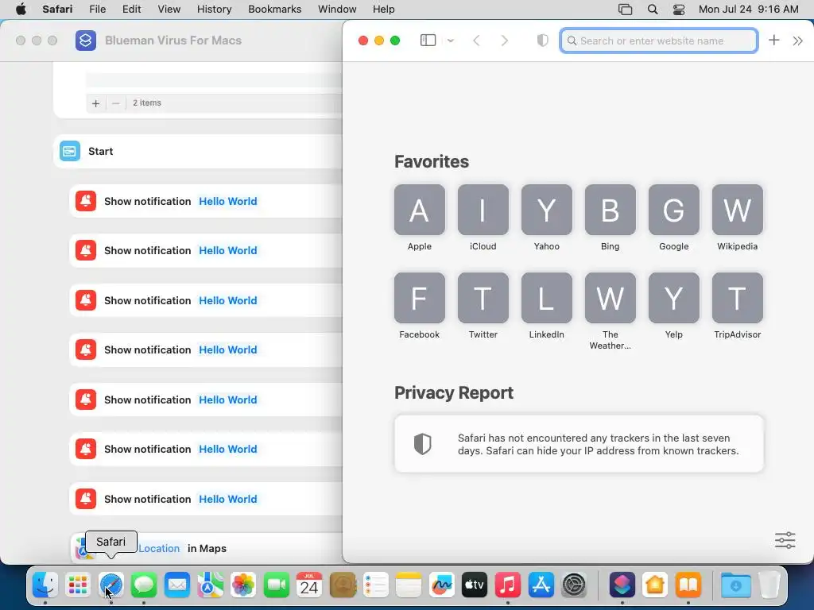Show more toolbar items double-chevron

point(798,41)
